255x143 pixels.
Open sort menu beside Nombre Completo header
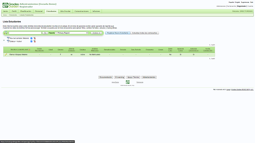click(29, 50)
